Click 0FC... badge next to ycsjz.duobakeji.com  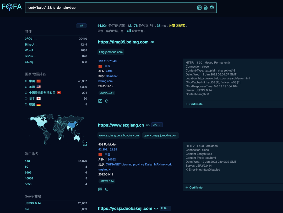pyautogui.click(x=165, y=208)
